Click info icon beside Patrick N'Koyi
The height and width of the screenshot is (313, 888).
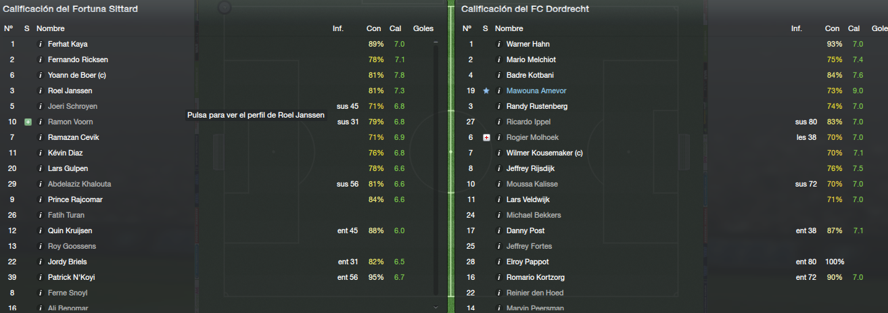coord(40,277)
